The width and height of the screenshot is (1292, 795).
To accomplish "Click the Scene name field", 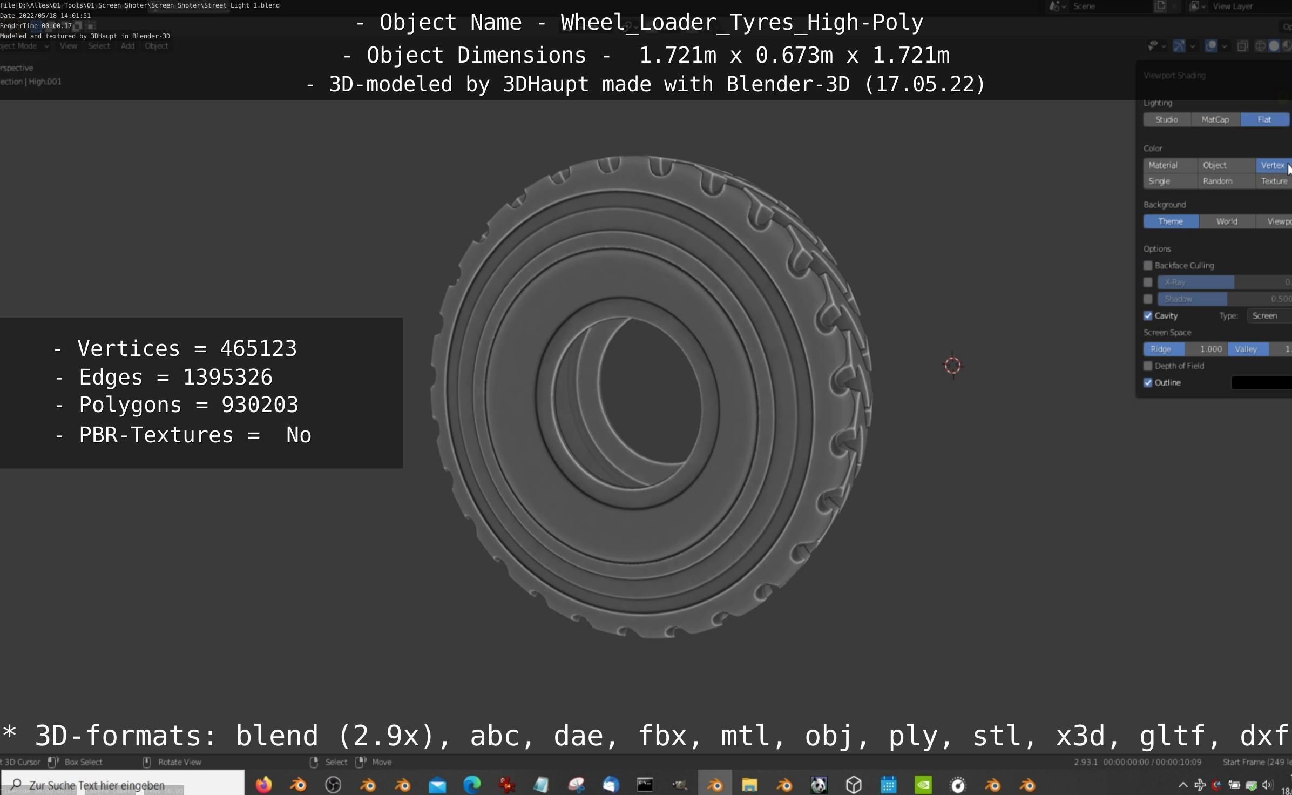I will point(1110,6).
